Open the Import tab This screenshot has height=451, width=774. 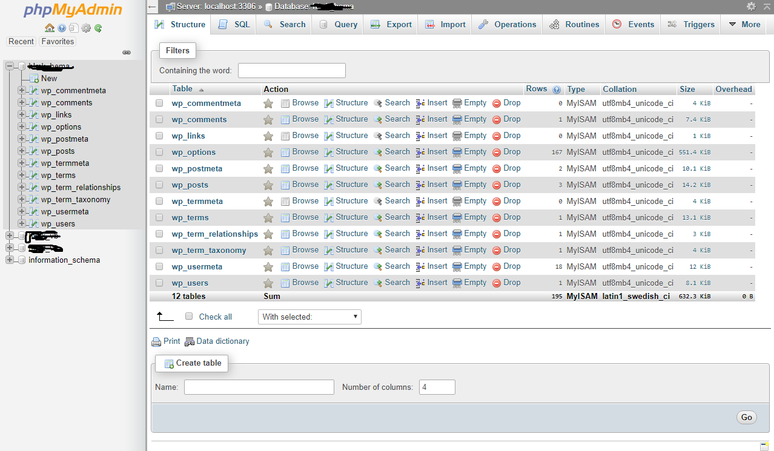click(x=445, y=25)
